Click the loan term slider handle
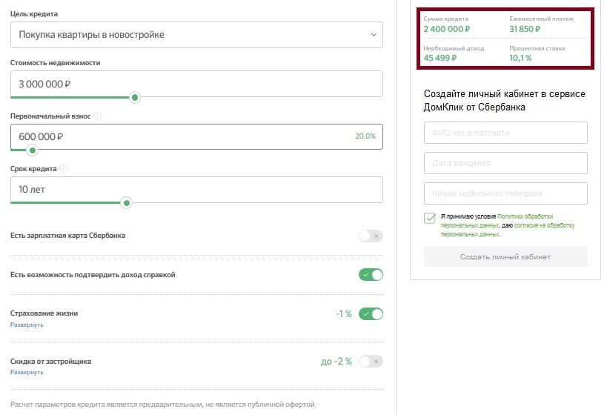Viewport: 607px width, 415px height. coord(127,203)
